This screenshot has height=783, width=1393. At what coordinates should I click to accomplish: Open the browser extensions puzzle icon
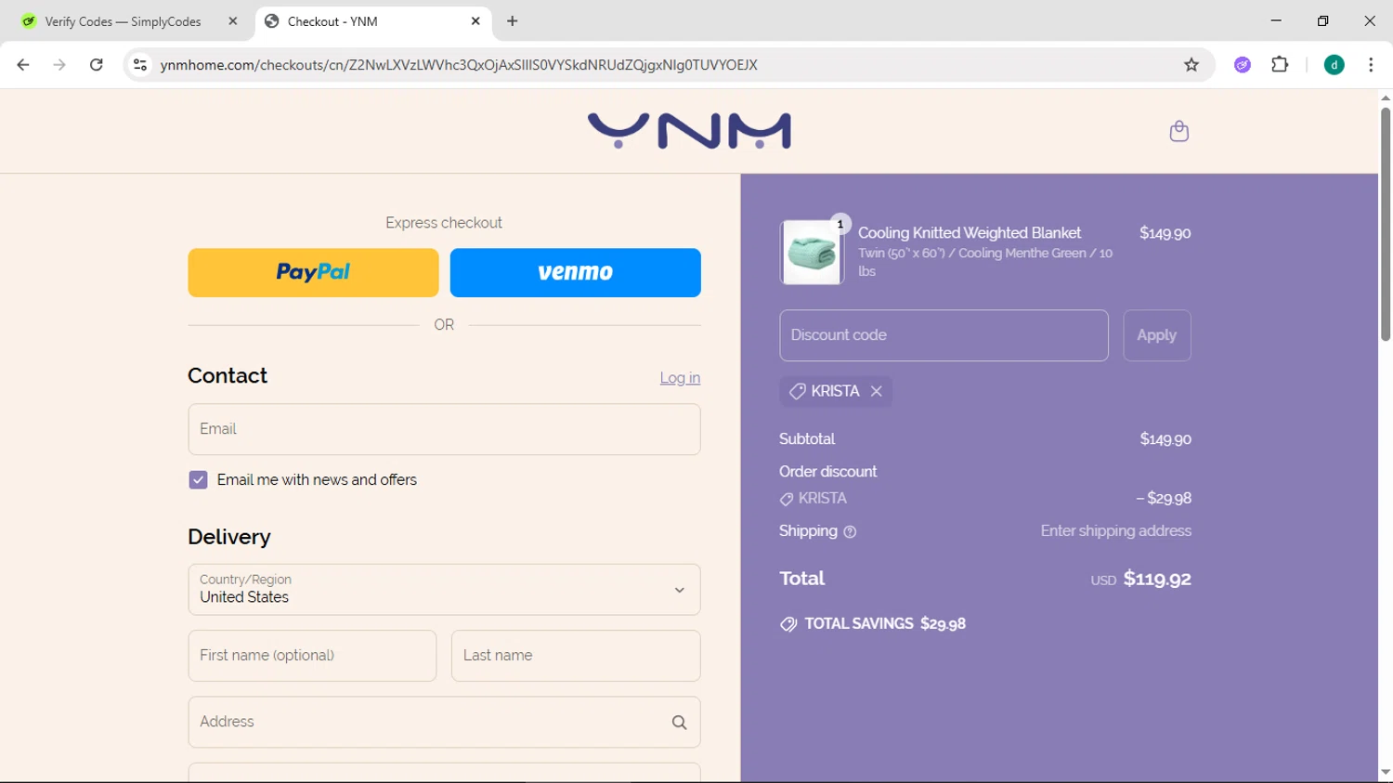click(1280, 65)
